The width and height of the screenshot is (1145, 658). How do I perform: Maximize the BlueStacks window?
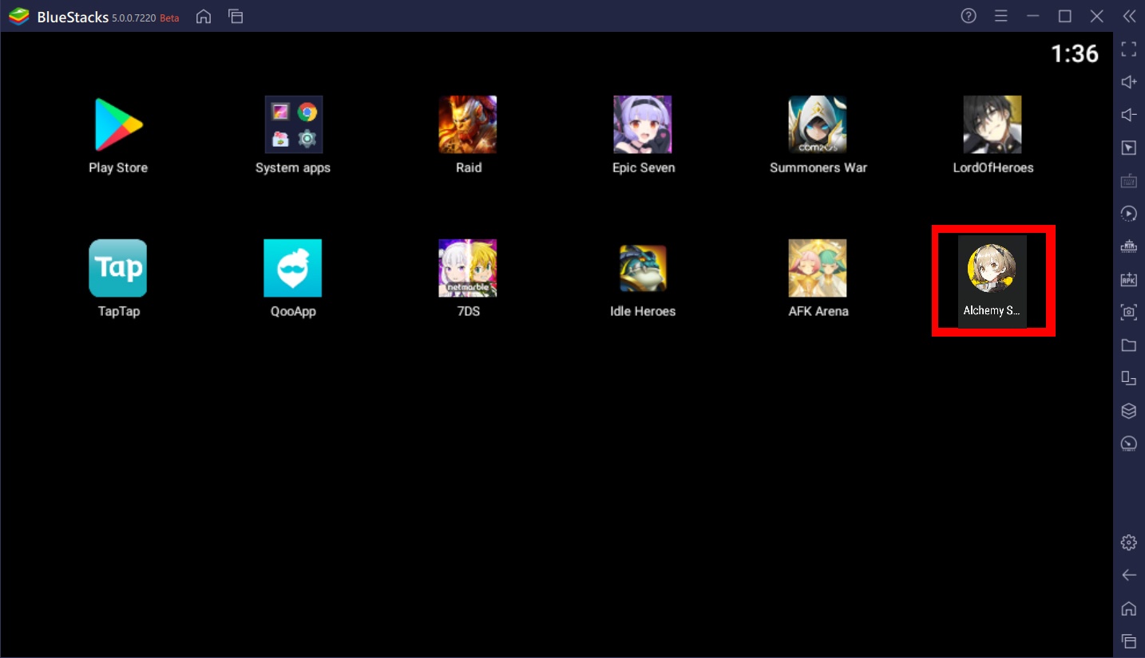click(x=1064, y=16)
